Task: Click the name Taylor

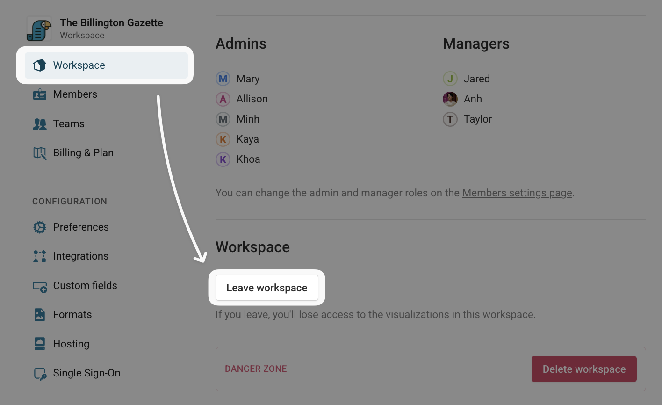Action: [x=478, y=119]
